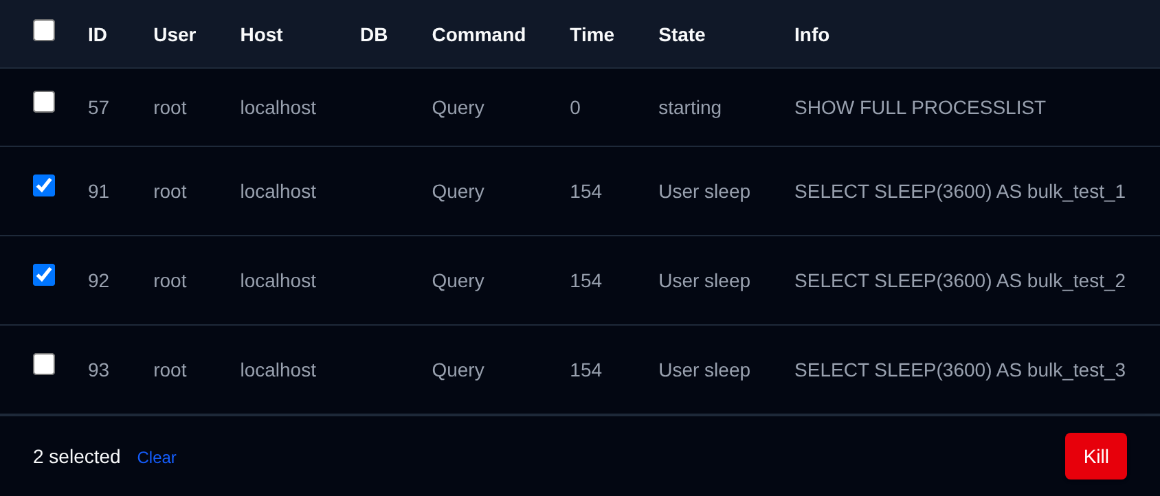Click 'Query' command in row 57

click(x=458, y=108)
